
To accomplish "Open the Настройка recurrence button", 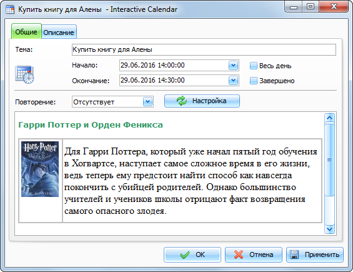I will click(202, 101).
